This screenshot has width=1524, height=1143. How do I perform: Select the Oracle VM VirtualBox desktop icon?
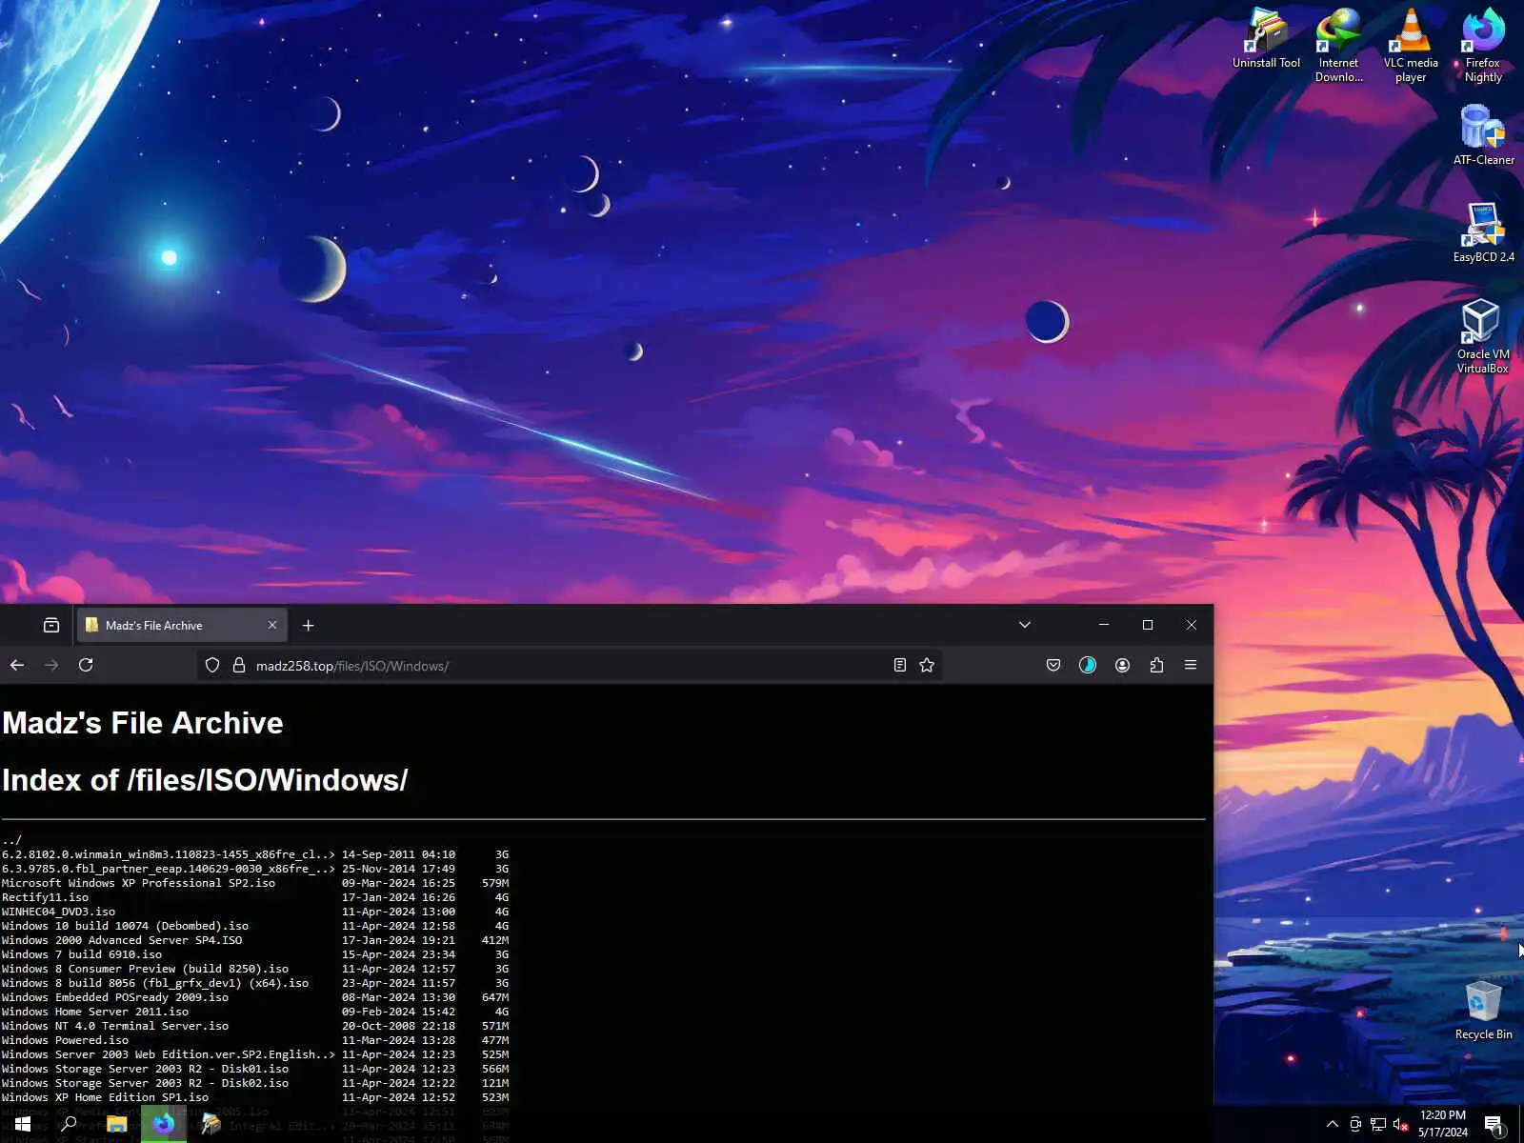[1482, 336]
